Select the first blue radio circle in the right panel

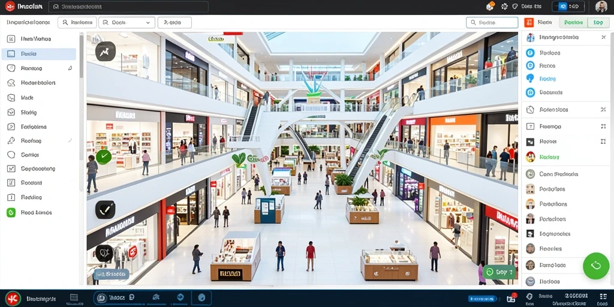coord(530,53)
